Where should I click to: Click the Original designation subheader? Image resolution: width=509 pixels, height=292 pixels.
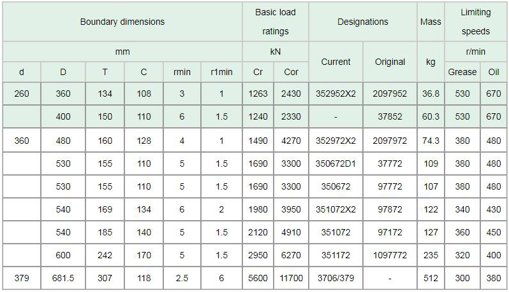click(390, 62)
